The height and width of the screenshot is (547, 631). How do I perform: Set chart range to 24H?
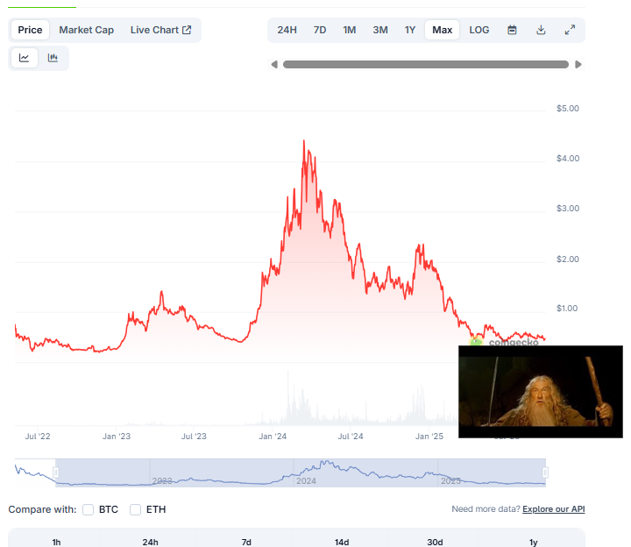pyautogui.click(x=287, y=30)
